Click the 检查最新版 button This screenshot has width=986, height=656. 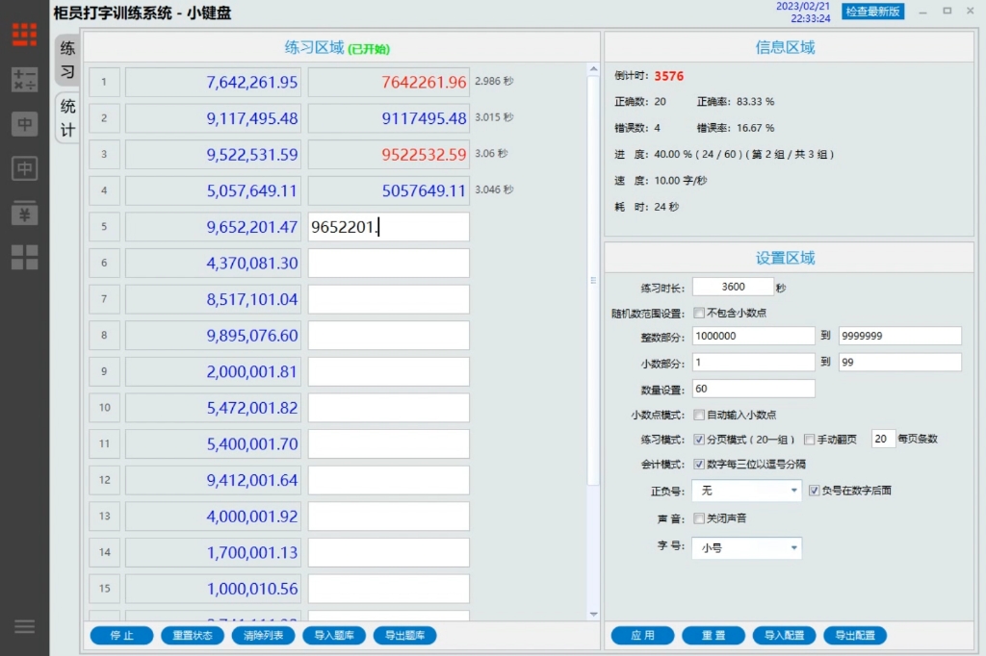872,13
